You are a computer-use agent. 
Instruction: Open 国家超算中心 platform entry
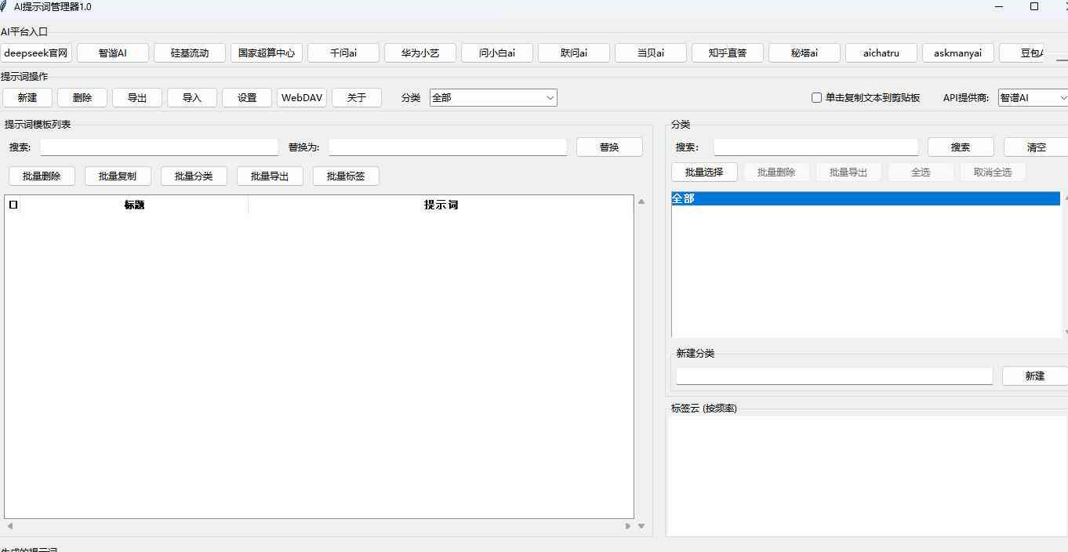click(267, 53)
